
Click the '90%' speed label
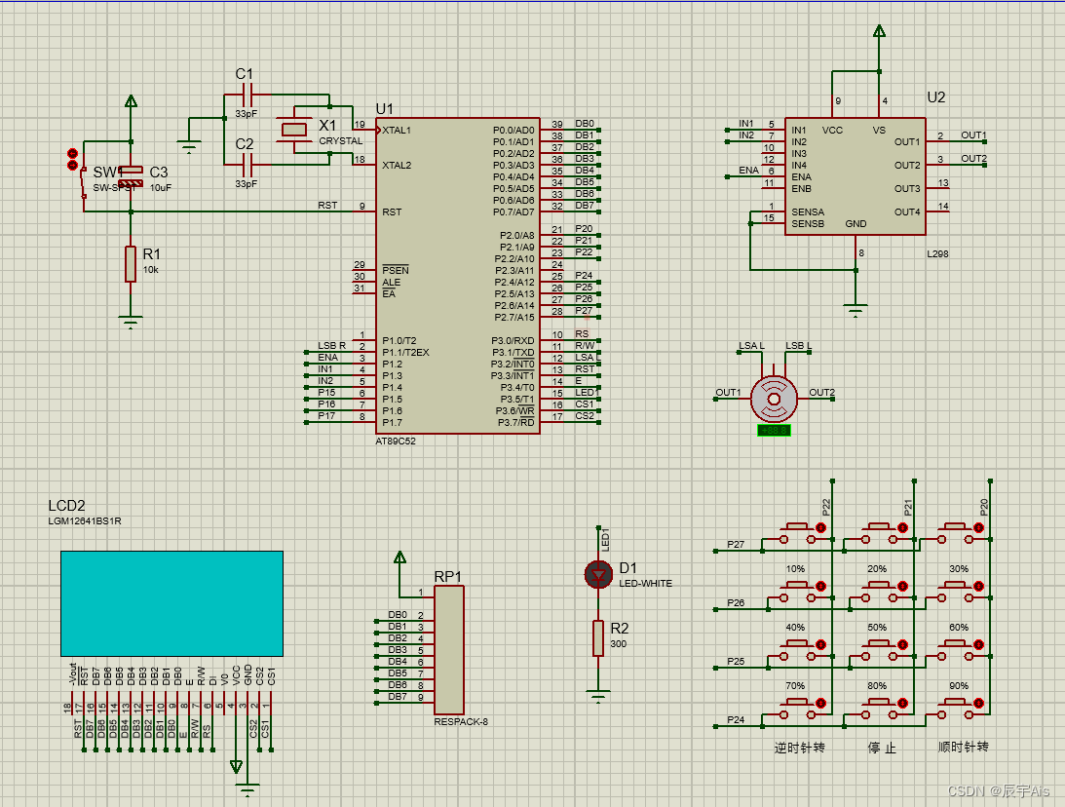959,685
